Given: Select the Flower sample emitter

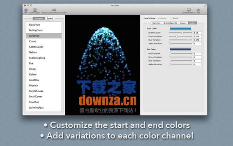Looking at the screenshot, I should [x=44, y=69].
